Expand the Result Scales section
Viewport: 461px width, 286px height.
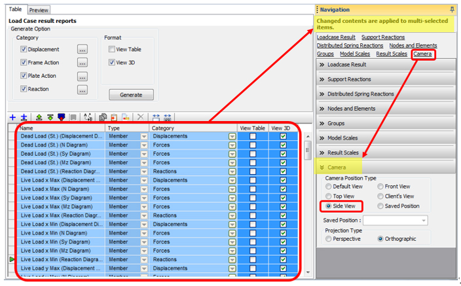[386, 153]
